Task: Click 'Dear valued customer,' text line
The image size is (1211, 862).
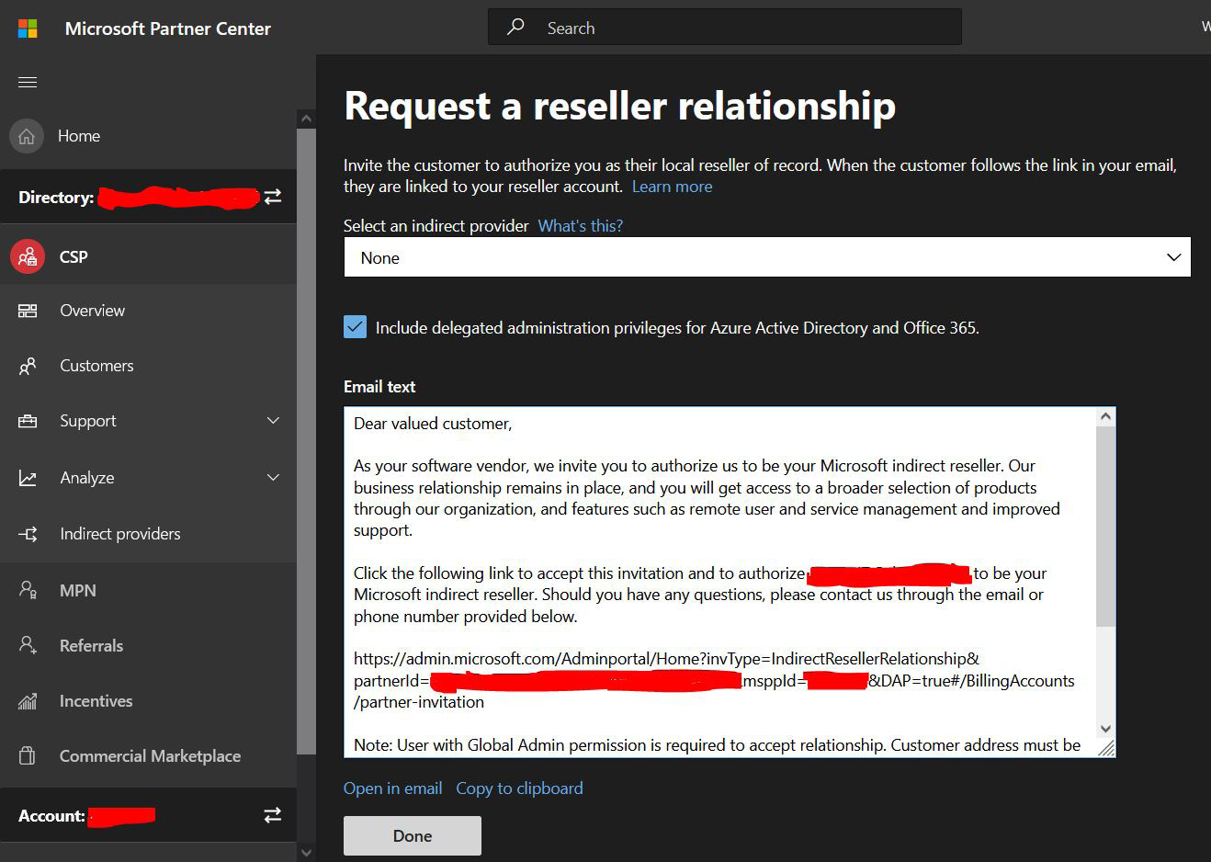Action: point(433,424)
